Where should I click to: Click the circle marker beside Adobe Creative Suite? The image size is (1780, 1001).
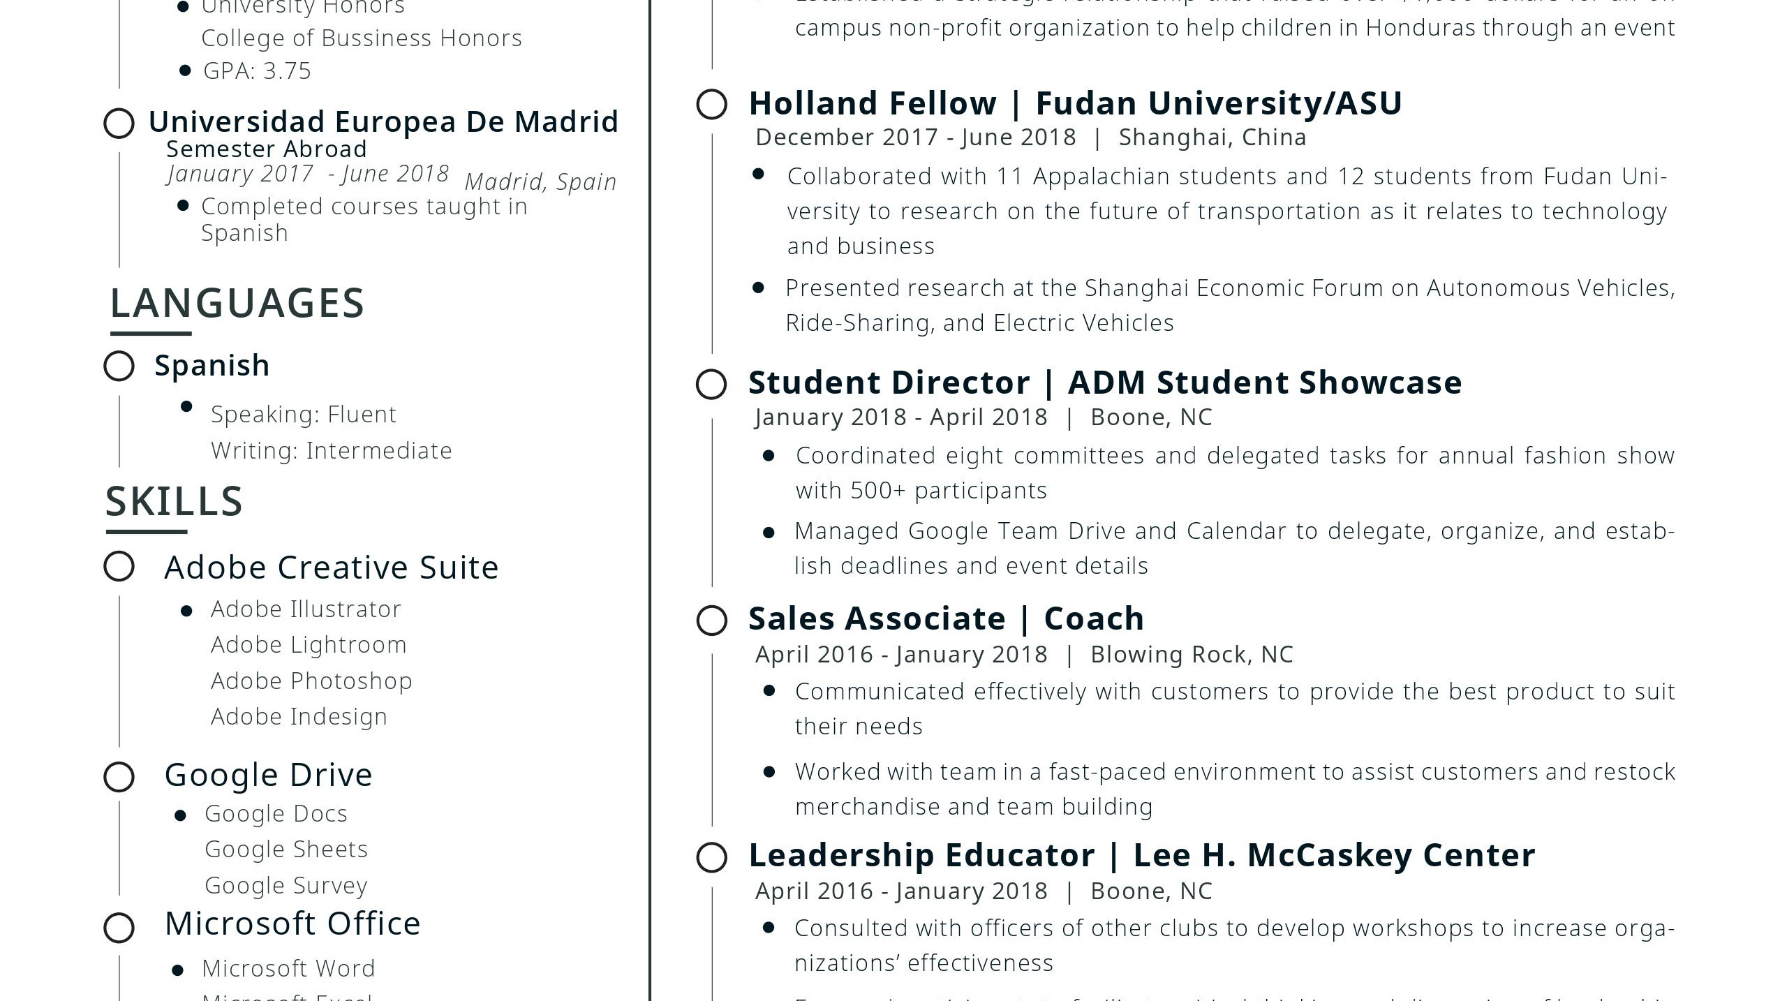[x=119, y=567]
